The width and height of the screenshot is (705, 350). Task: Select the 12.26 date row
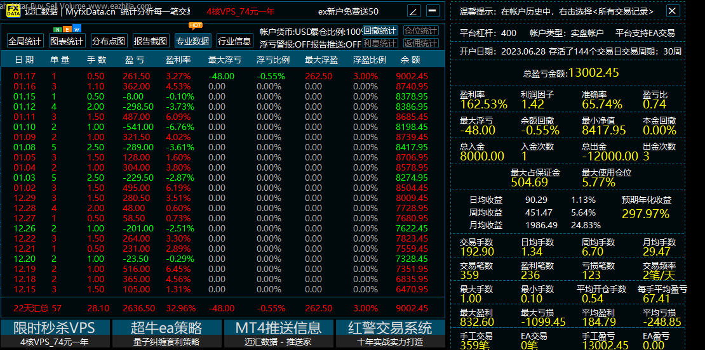[24, 228]
